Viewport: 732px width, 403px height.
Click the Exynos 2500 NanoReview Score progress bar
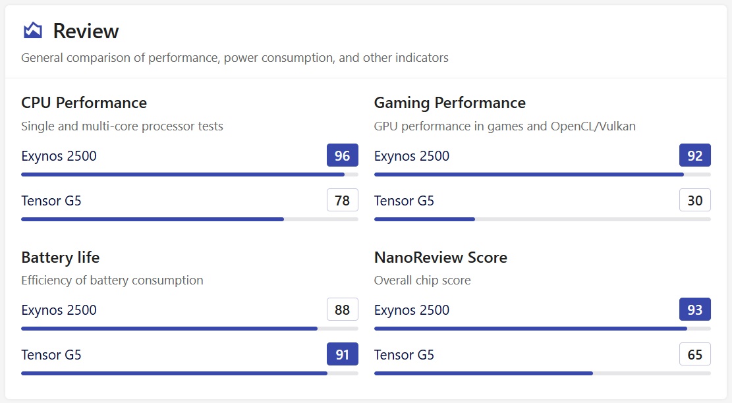tap(542, 329)
